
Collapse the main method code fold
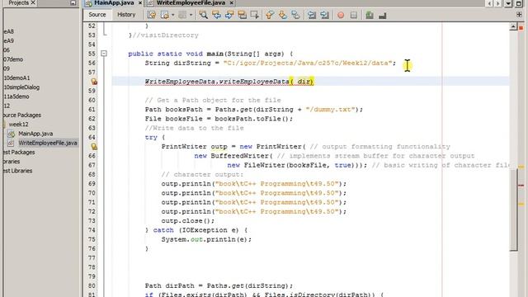point(104,54)
